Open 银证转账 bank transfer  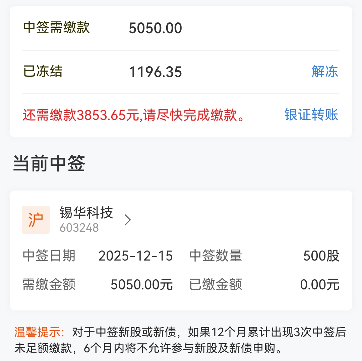point(311,115)
